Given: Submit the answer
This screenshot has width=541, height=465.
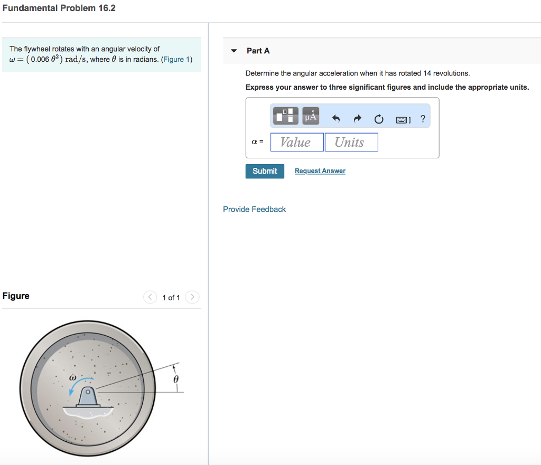Looking at the screenshot, I should coord(265,172).
